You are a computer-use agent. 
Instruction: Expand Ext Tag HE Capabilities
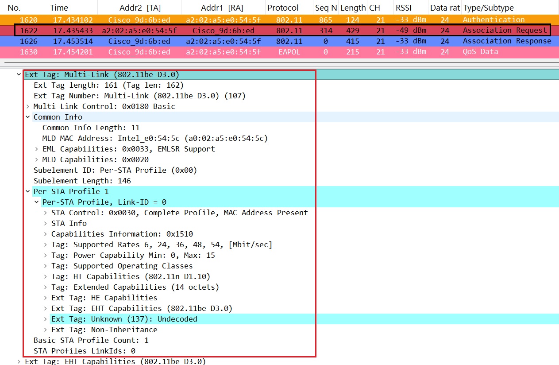click(x=45, y=298)
